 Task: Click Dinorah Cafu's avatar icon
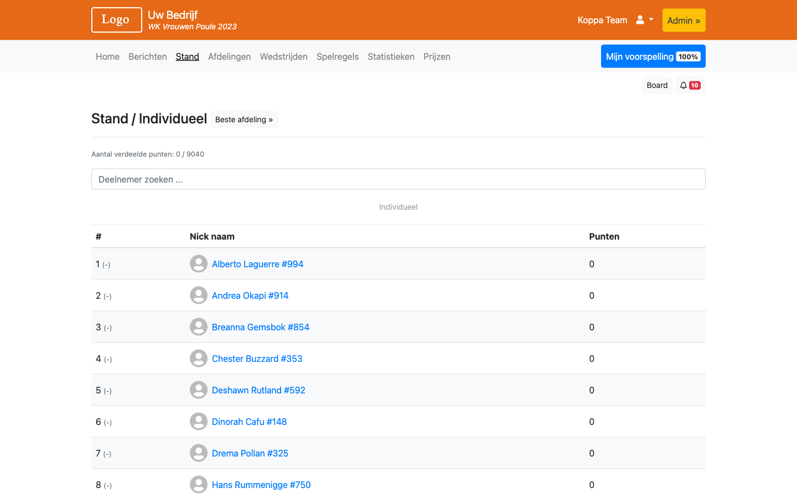199,422
